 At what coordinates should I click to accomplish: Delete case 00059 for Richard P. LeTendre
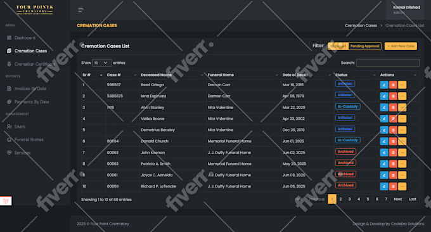393,186
